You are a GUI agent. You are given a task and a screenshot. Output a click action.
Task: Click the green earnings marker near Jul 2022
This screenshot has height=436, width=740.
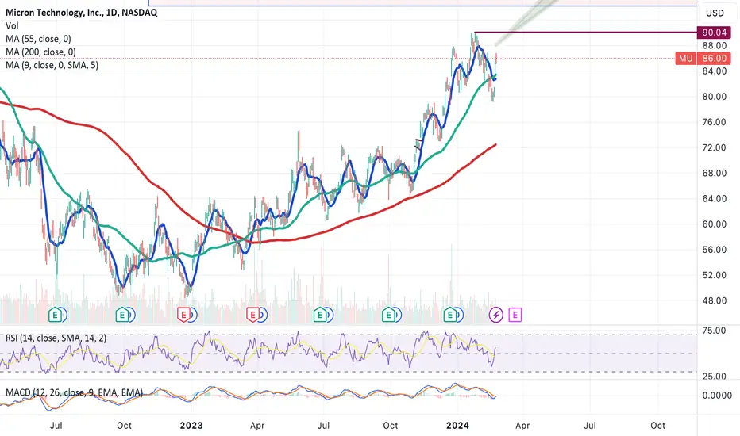[x=56, y=315]
